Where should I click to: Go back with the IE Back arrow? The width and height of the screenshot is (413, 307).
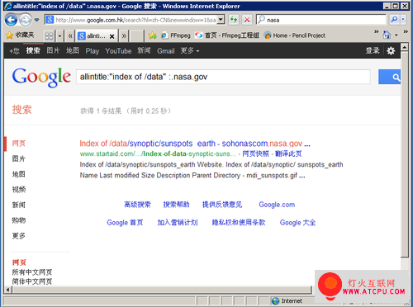[x=12, y=20]
